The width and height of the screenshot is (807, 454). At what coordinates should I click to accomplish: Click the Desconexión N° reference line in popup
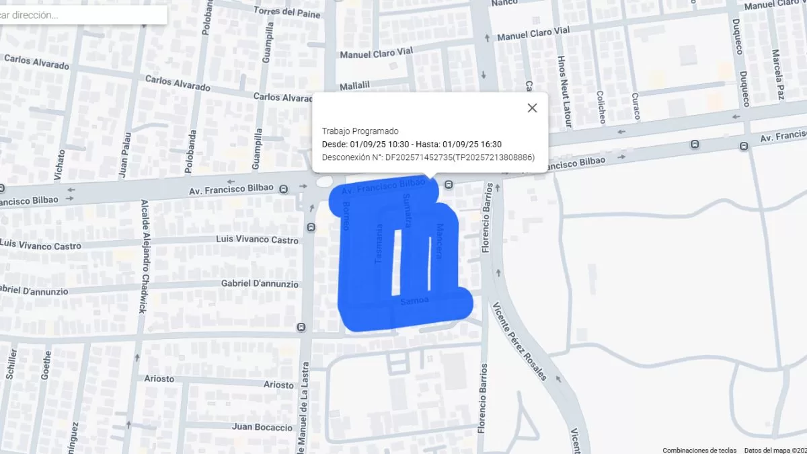pyautogui.click(x=428, y=157)
